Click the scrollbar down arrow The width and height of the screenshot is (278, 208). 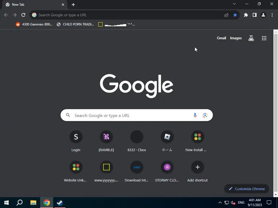pyautogui.click(x=276, y=195)
